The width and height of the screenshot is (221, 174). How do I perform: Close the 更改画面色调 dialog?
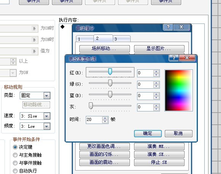tap(187, 58)
